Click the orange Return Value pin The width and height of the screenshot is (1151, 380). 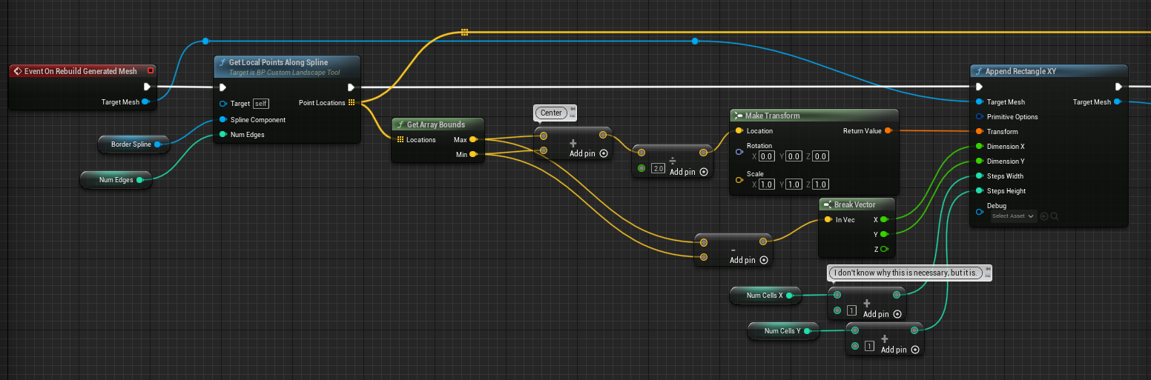click(888, 131)
